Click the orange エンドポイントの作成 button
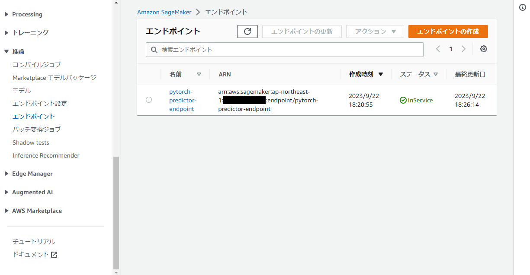 448,31
